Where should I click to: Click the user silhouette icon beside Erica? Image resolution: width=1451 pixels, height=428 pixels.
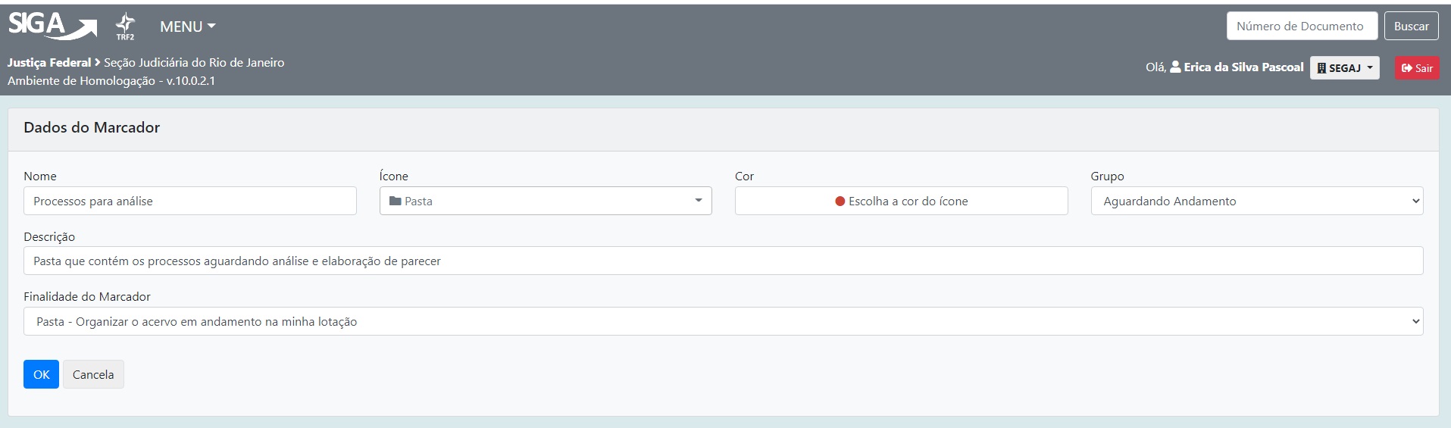(x=1175, y=67)
